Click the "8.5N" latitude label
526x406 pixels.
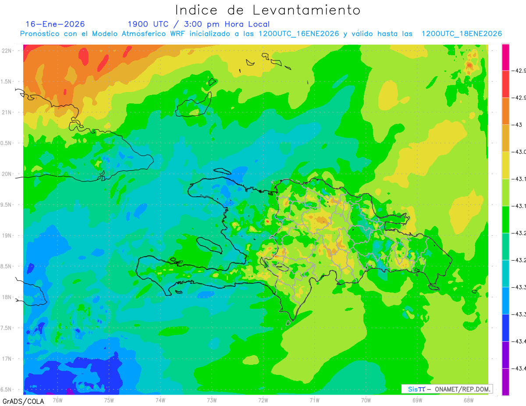6,266
